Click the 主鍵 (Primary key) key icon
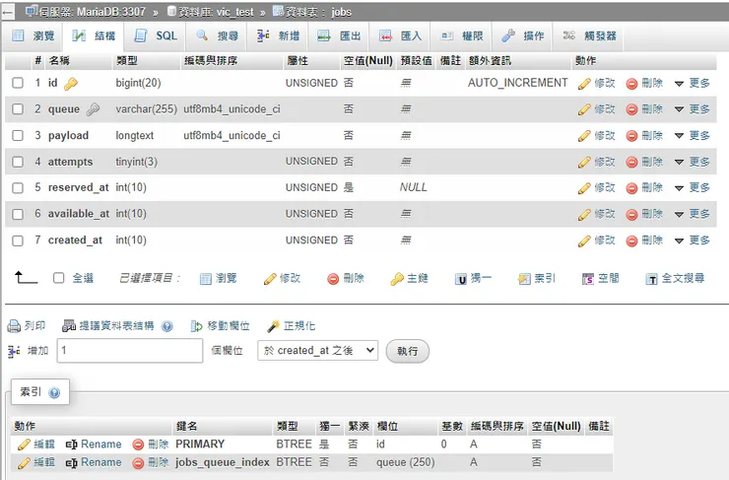This screenshot has height=480, width=729. pos(397,279)
